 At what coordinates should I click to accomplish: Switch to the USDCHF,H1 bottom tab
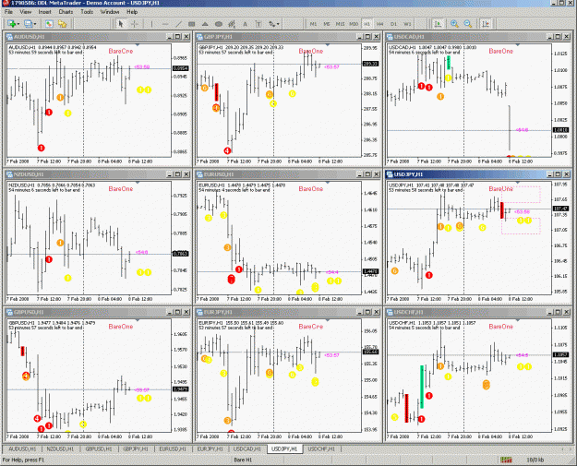tap(321, 449)
